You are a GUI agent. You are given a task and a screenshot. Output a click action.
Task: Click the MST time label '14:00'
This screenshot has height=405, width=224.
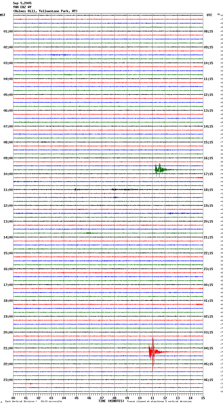pos(8,237)
